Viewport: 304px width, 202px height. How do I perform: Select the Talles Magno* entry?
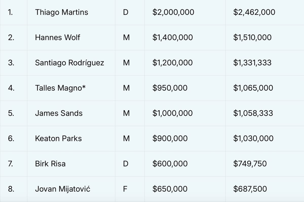(60, 88)
